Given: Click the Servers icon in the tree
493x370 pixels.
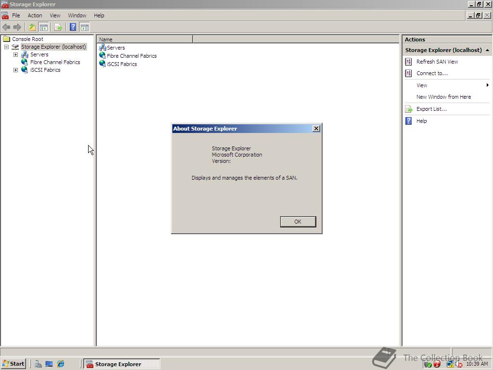Looking at the screenshot, I should 25,54.
